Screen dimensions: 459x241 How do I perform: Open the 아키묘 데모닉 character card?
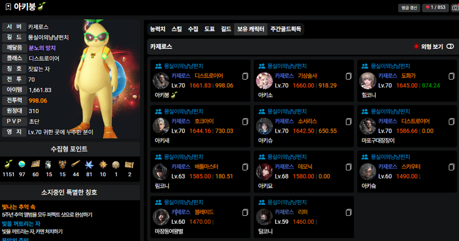click(304, 172)
